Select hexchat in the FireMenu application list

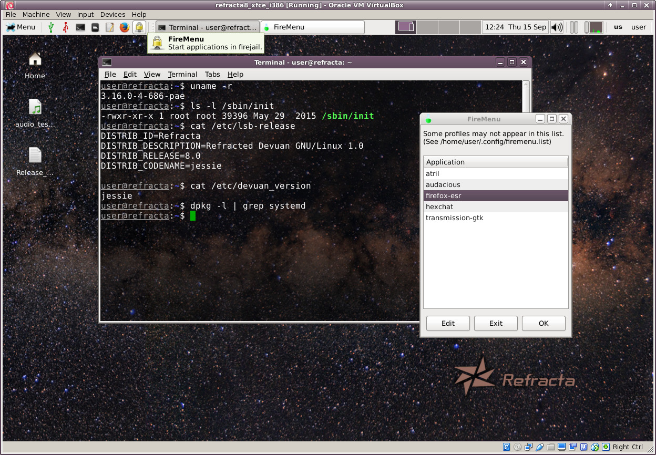(x=496, y=207)
